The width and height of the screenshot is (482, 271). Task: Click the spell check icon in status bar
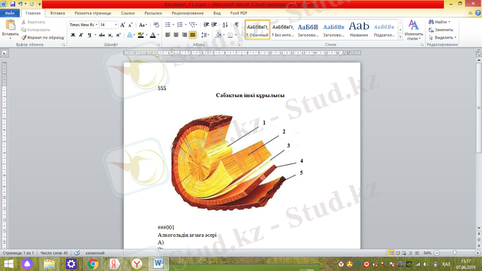click(77, 253)
